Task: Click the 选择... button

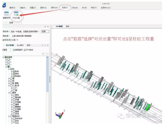Action: [x=45, y=31]
